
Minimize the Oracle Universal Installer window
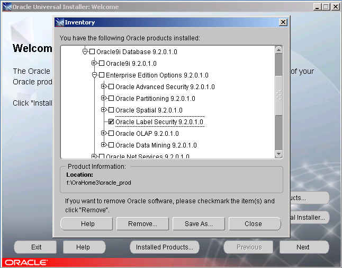click(317, 7)
